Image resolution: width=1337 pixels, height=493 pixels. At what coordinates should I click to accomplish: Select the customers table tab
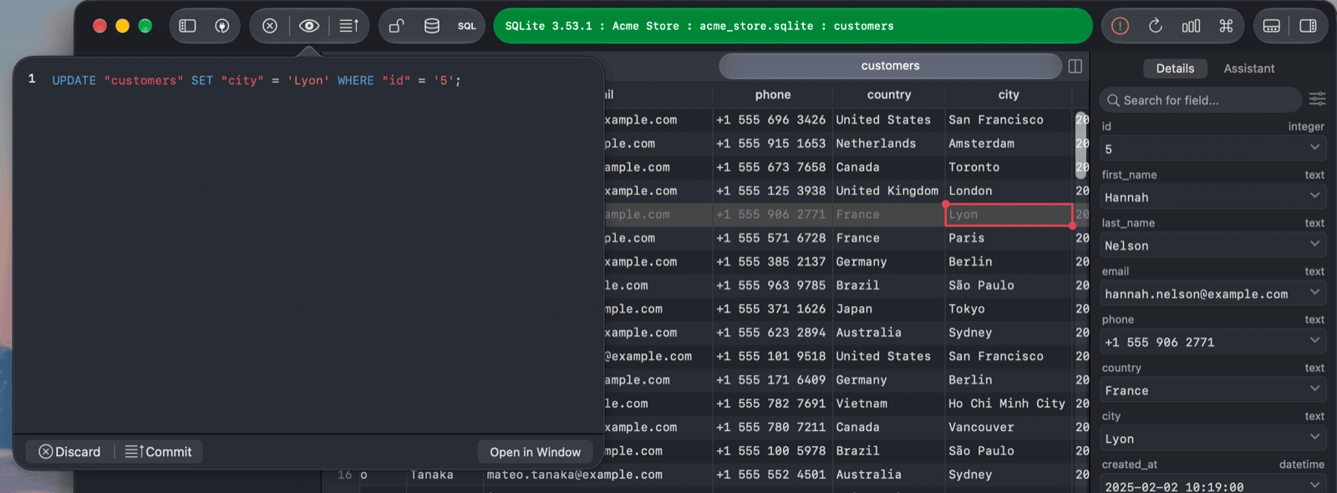click(890, 66)
